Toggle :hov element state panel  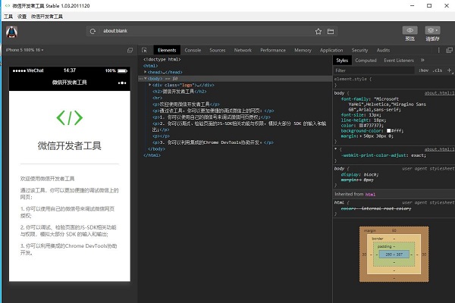pos(424,70)
